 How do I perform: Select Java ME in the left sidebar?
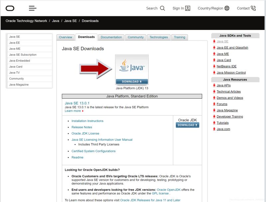pyautogui.click(x=29, y=49)
